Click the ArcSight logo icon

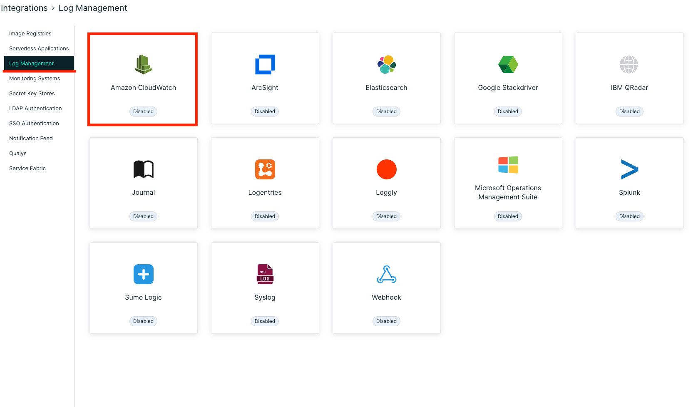pos(265,65)
